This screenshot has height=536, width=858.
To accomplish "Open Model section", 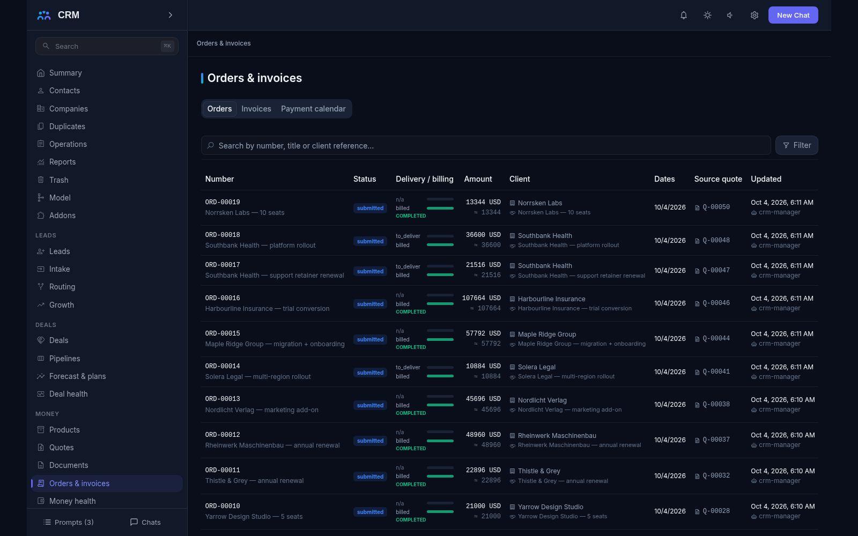I will pyautogui.click(x=107, y=198).
